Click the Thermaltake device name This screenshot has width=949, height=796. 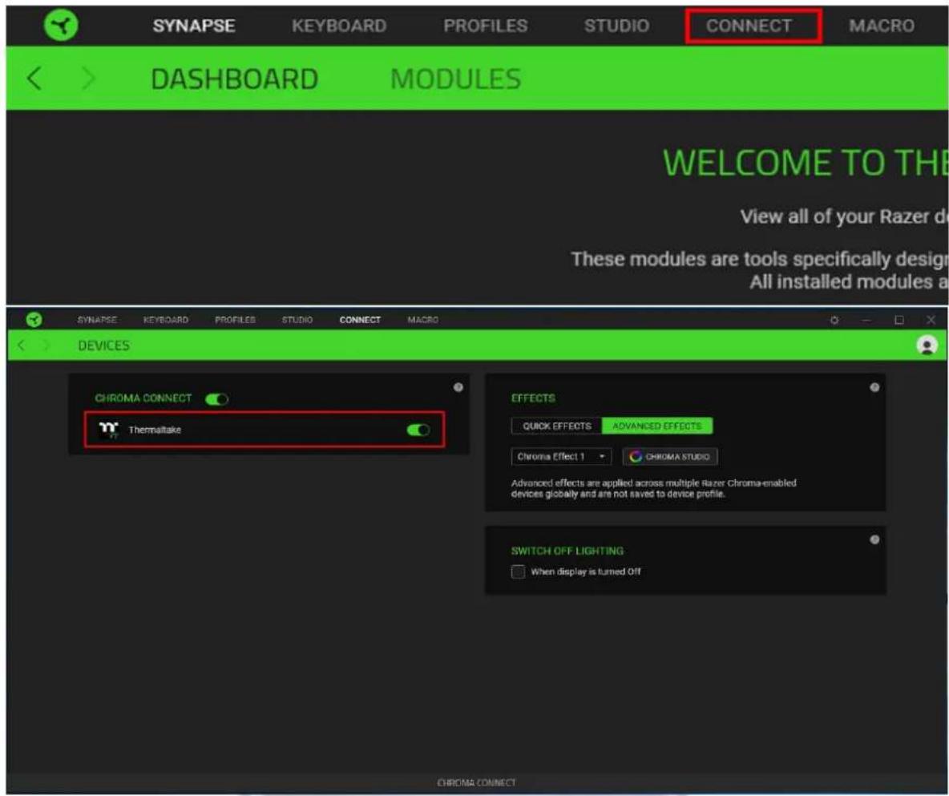click(x=155, y=430)
